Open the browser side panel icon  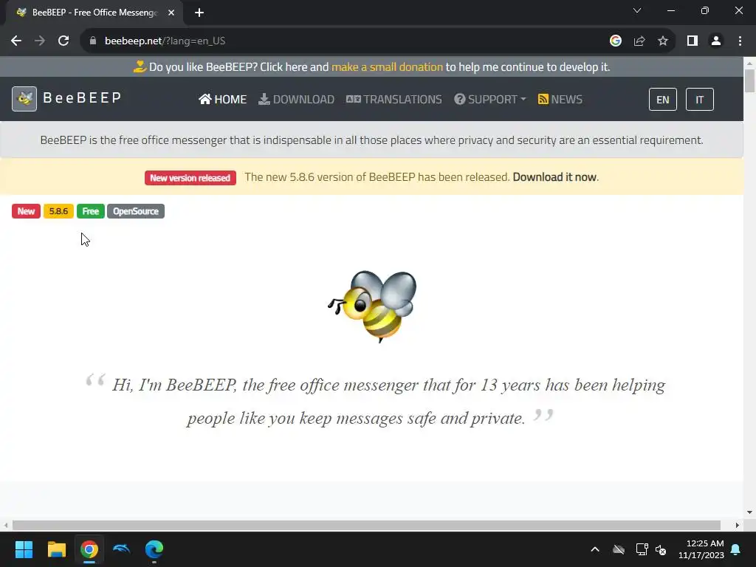click(x=693, y=41)
